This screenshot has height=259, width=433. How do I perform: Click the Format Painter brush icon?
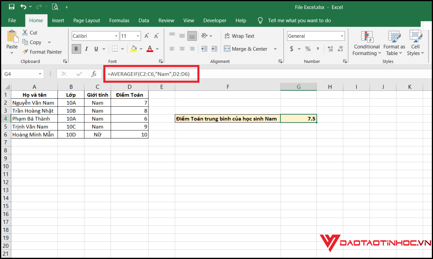click(x=25, y=52)
